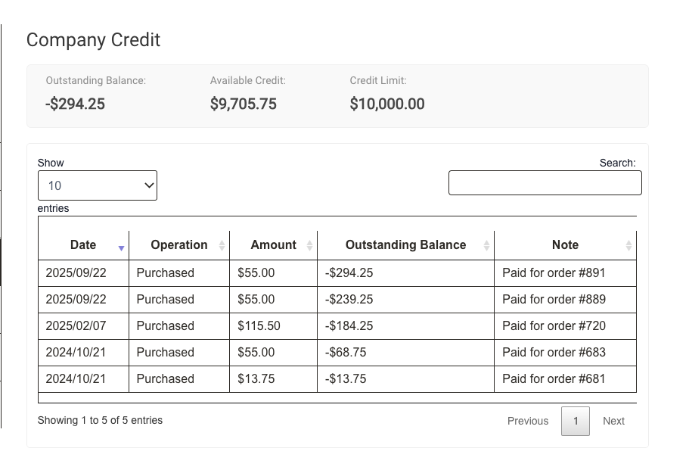Screen dimensions: 689x470
Task: Click the 'Paid for order #720' cell
Action: (x=554, y=326)
